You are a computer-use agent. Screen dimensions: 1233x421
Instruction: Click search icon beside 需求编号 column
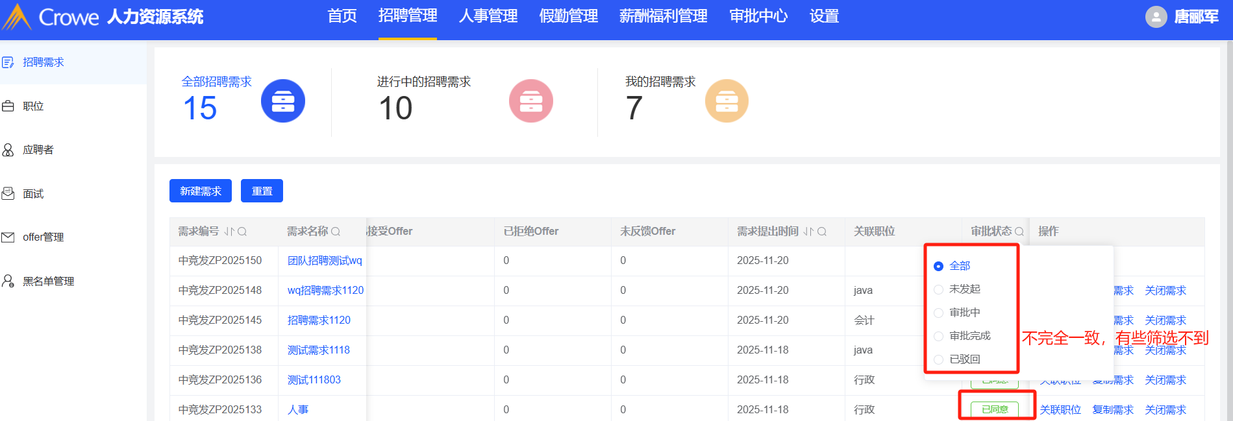click(242, 232)
